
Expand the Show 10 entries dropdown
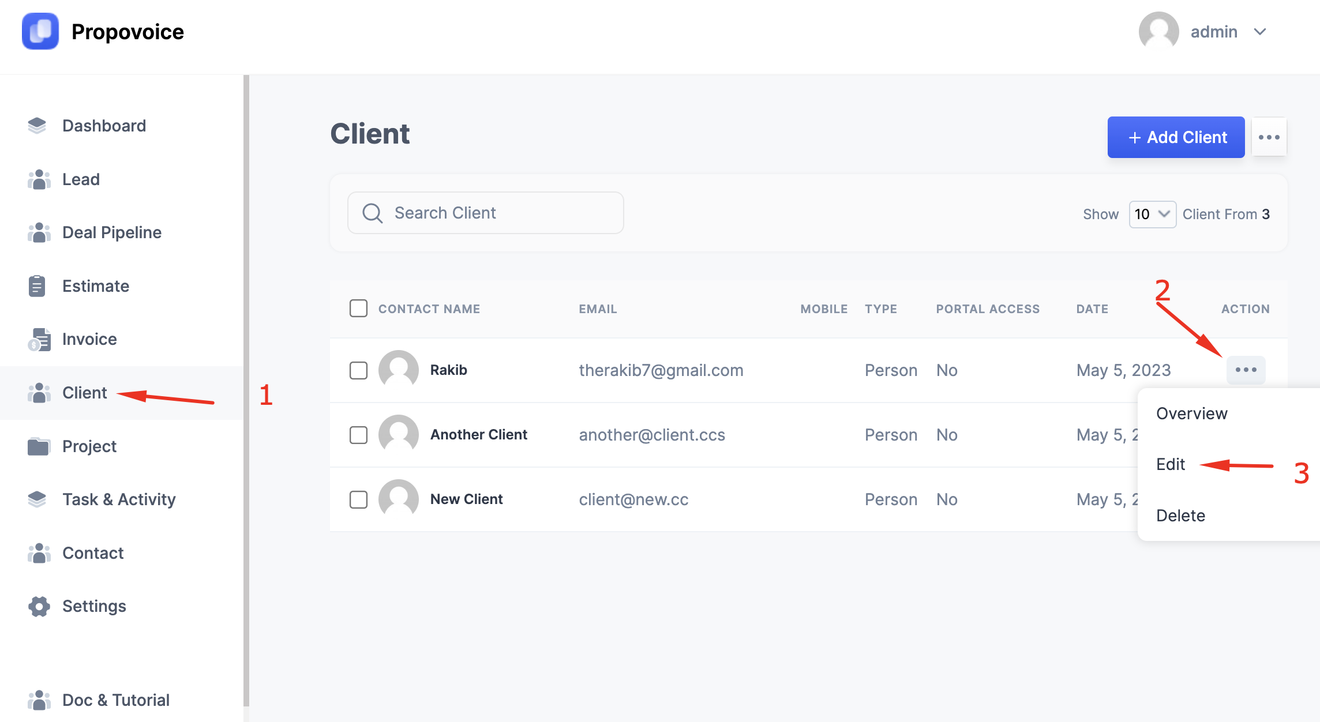(1152, 214)
